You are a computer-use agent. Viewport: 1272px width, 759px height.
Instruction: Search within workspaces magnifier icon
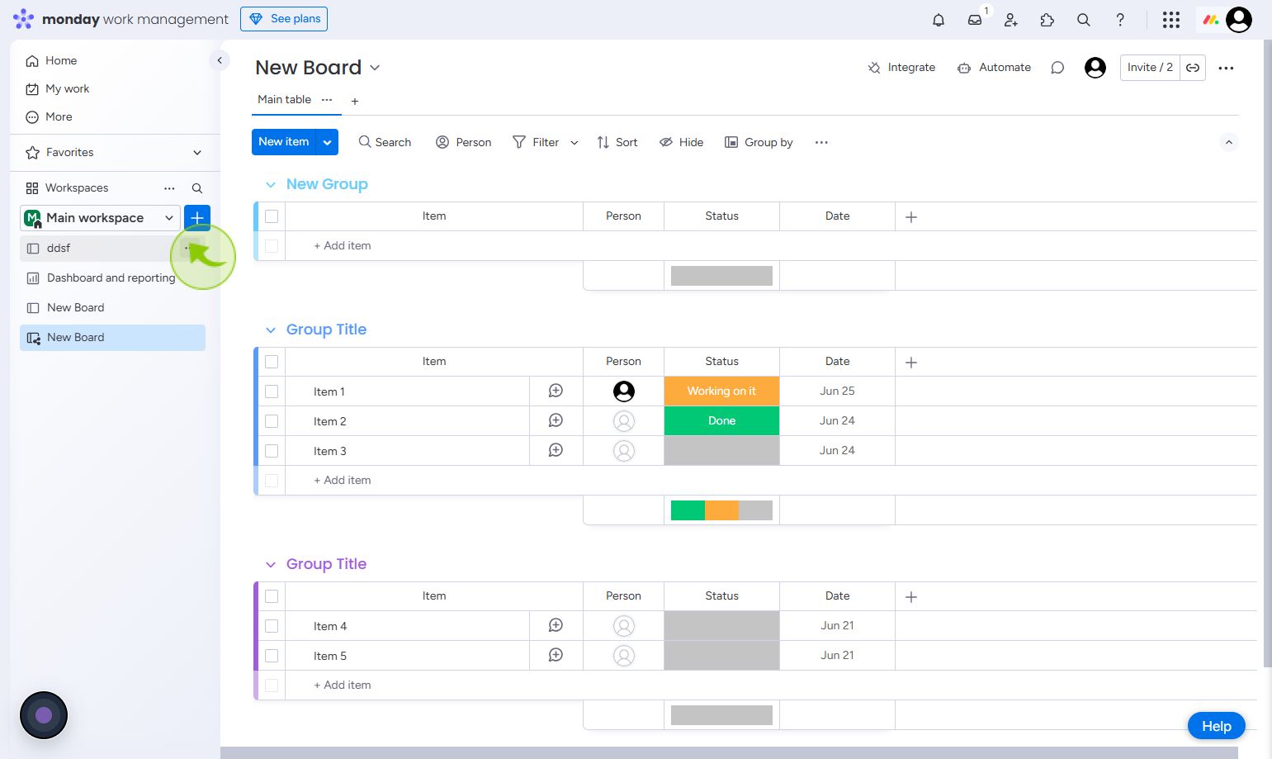(197, 188)
